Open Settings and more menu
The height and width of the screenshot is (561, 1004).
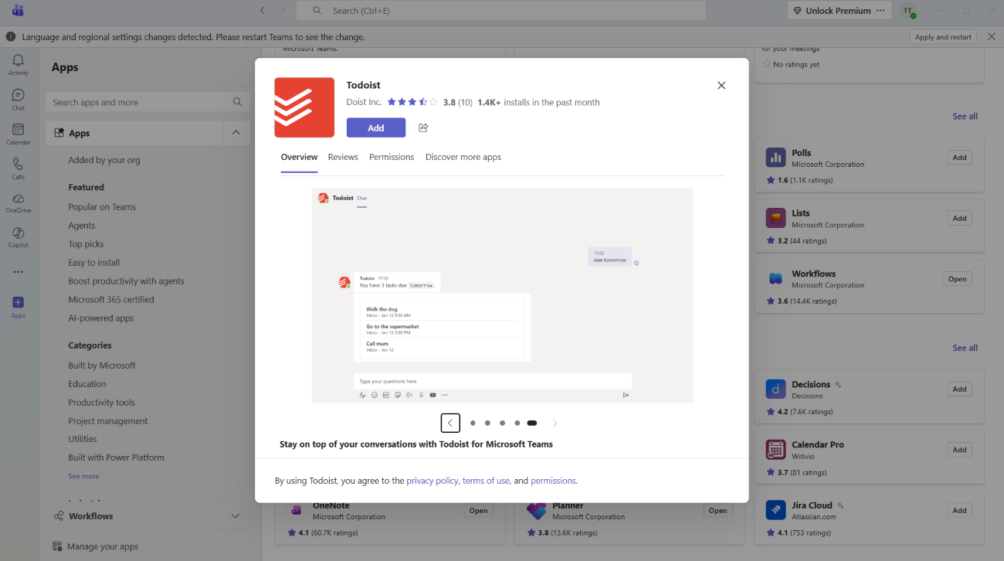coord(880,11)
